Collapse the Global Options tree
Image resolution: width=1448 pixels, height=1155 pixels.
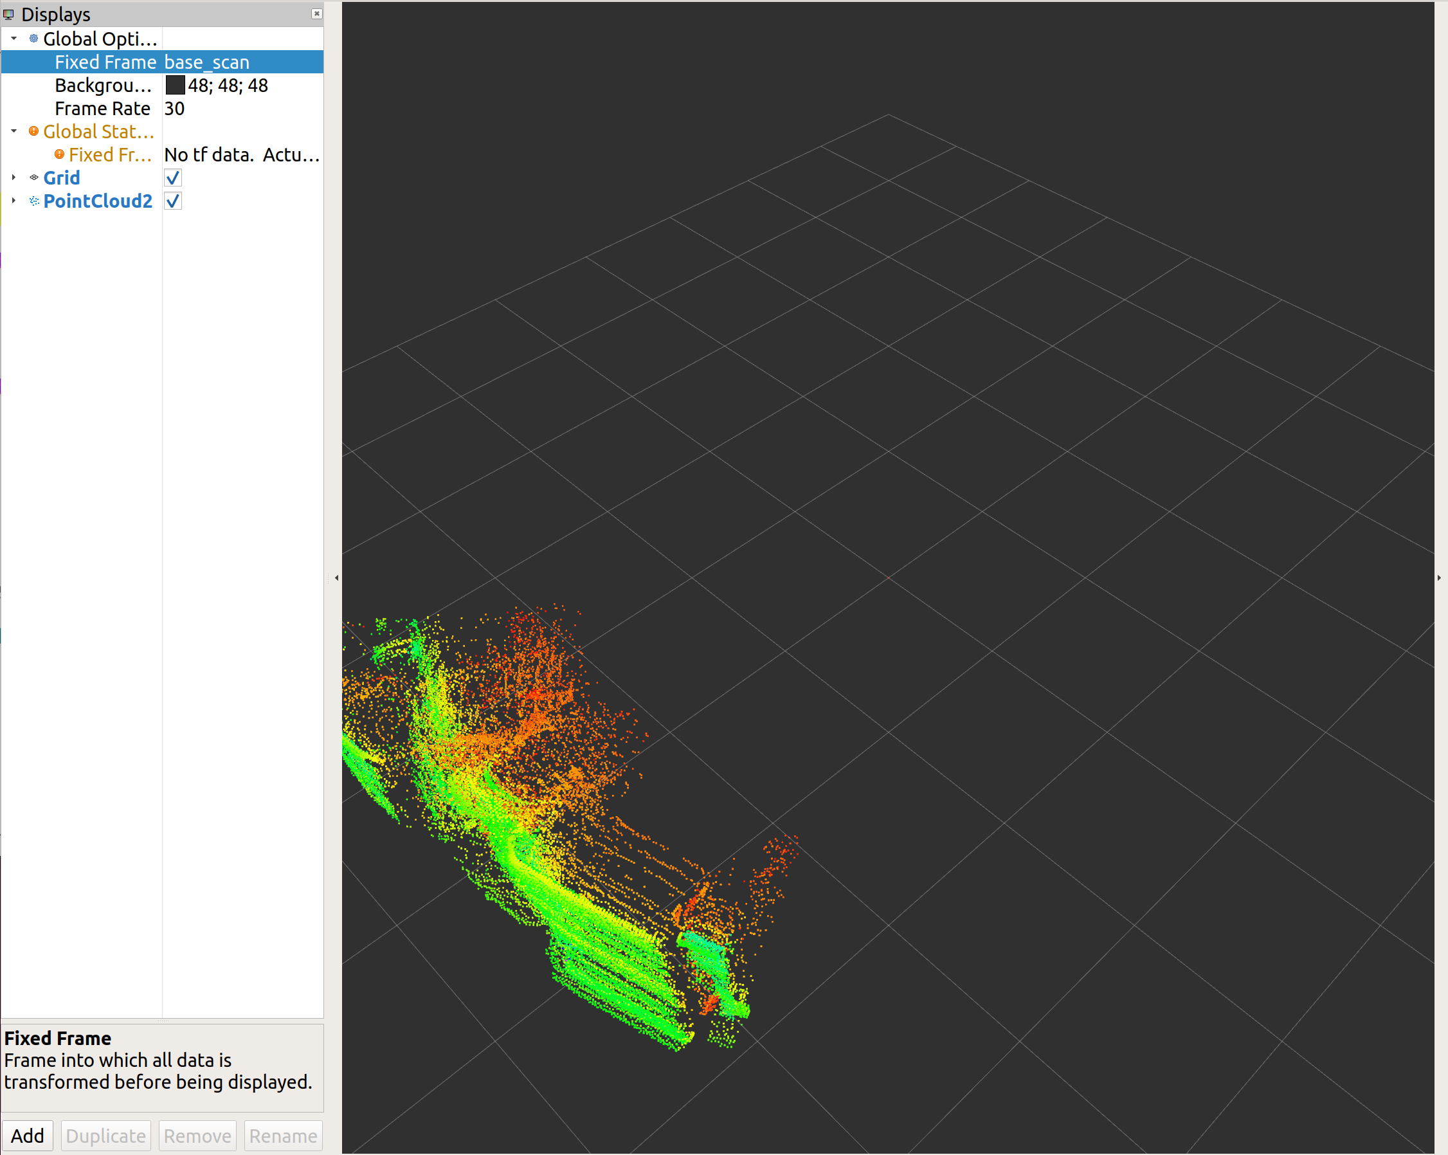(x=14, y=39)
